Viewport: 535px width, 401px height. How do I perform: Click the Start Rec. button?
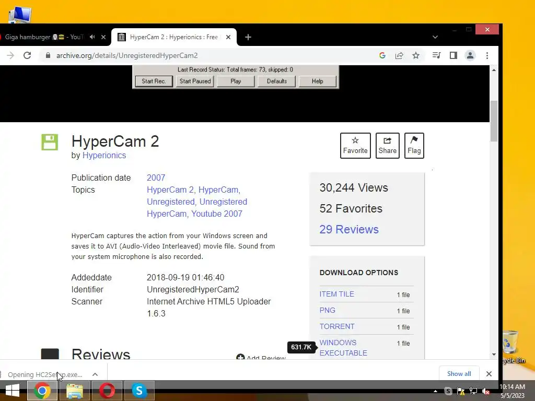pos(154,81)
